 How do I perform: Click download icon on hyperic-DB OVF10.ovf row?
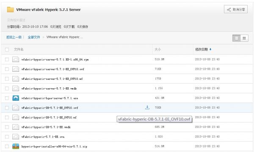pyautogui.click(x=147, y=107)
